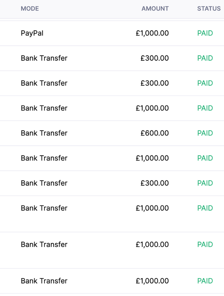Click the PAID status in the bottom row
The height and width of the screenshot is (296, 224).
tap(205, 281)
